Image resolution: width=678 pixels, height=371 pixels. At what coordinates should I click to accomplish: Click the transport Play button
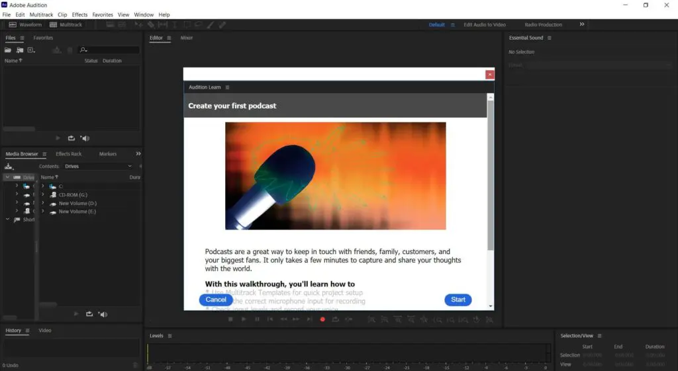tap(244, 319)
